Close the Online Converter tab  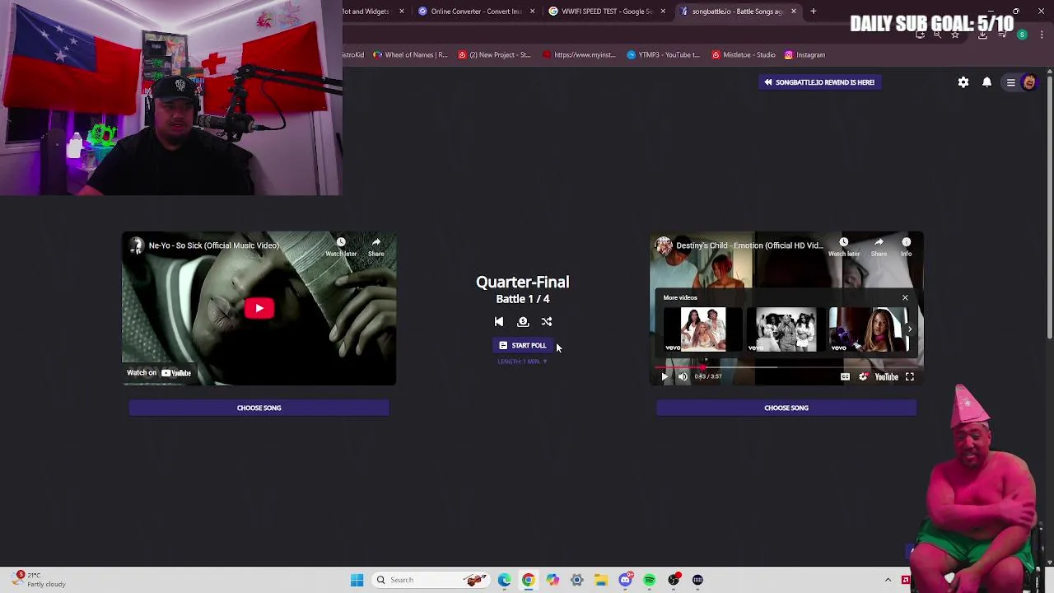(532, 12)
